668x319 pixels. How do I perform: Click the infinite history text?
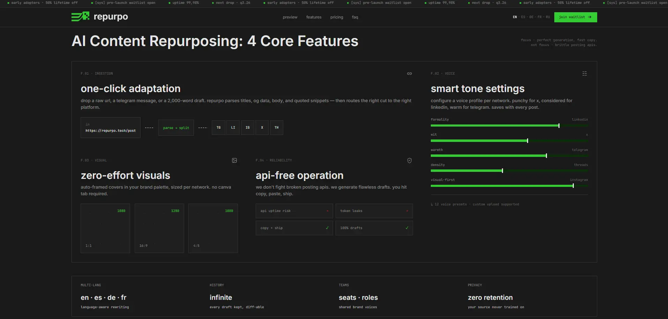[221, 297]
